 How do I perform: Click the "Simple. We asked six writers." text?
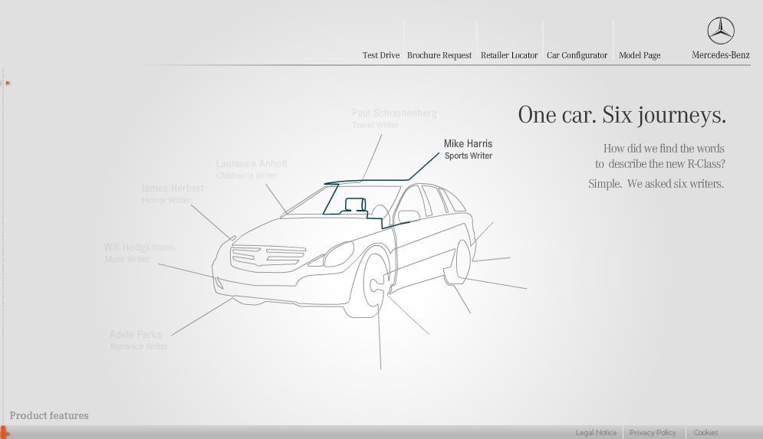656,184
